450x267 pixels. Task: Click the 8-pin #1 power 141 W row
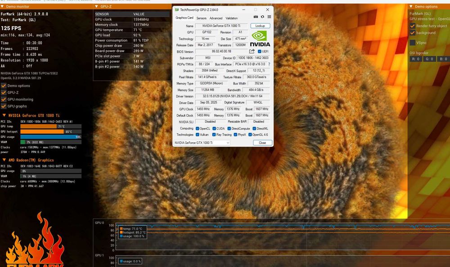point(132,61)
